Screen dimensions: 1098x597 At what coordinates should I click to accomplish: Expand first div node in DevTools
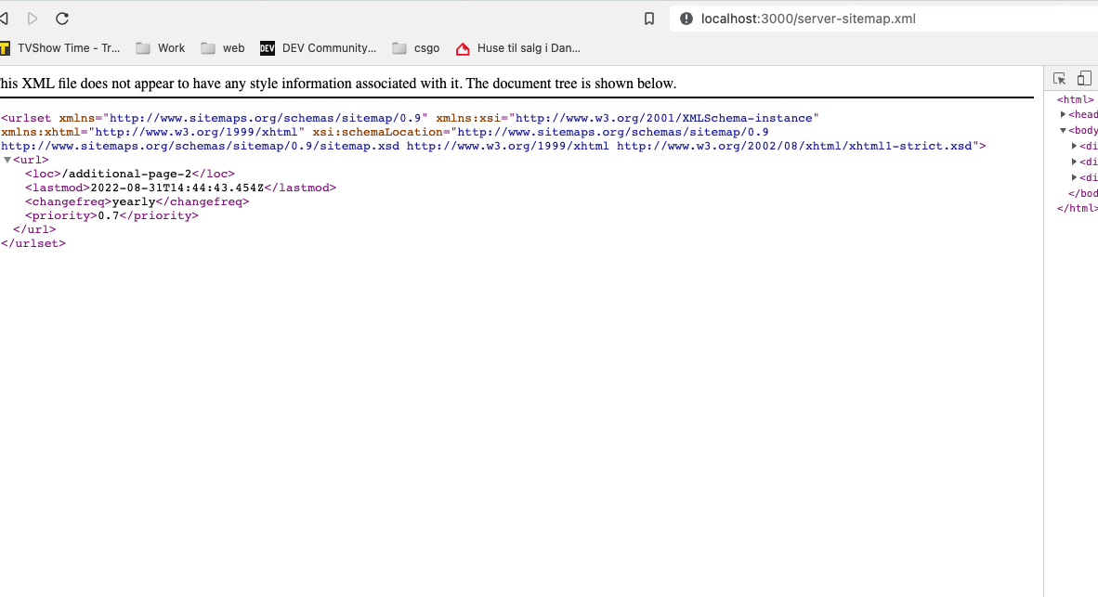click(x=1074, y=147)
